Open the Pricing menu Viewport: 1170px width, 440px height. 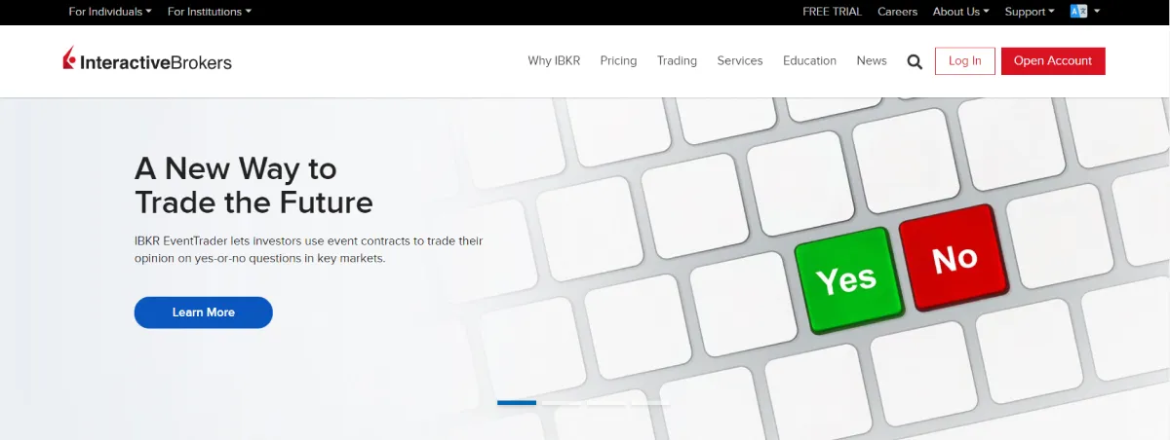pos(618,60)
